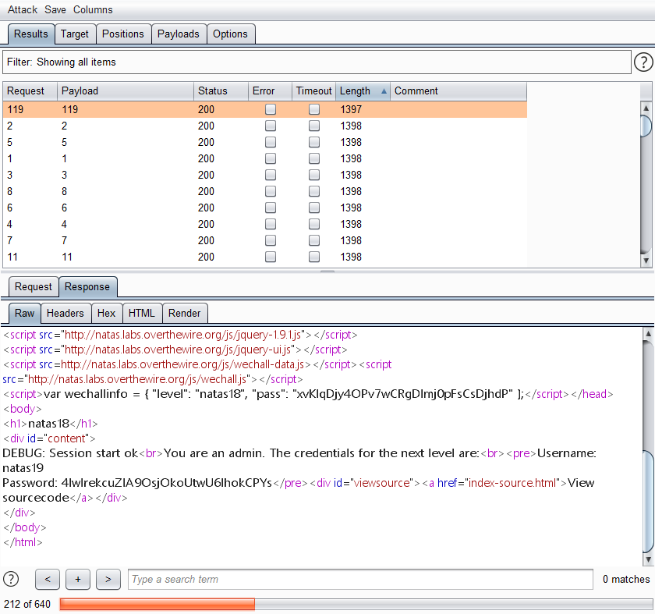Viewport: 655px width, 614px height.
Task: Click status 200 in row 11
Action: click(x=206, y=257)
